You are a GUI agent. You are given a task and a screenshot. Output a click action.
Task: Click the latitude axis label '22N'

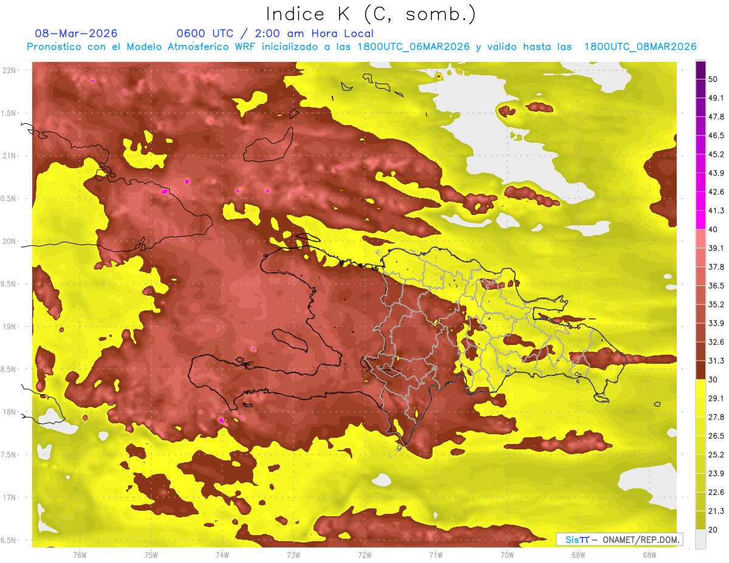pos(10,70)
